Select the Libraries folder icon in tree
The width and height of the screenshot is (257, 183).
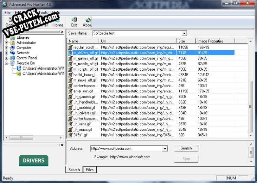click(x=13, y=38)
